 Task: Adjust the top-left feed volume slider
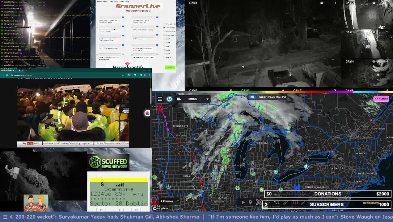123,17
